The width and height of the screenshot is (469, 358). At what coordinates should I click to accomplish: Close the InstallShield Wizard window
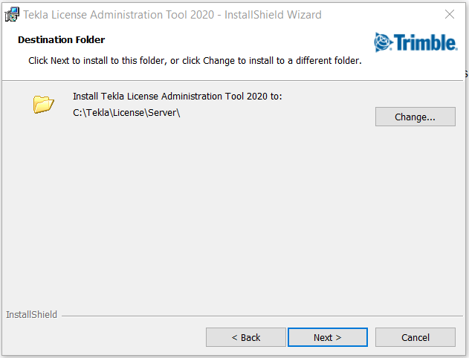click(449, 14)
